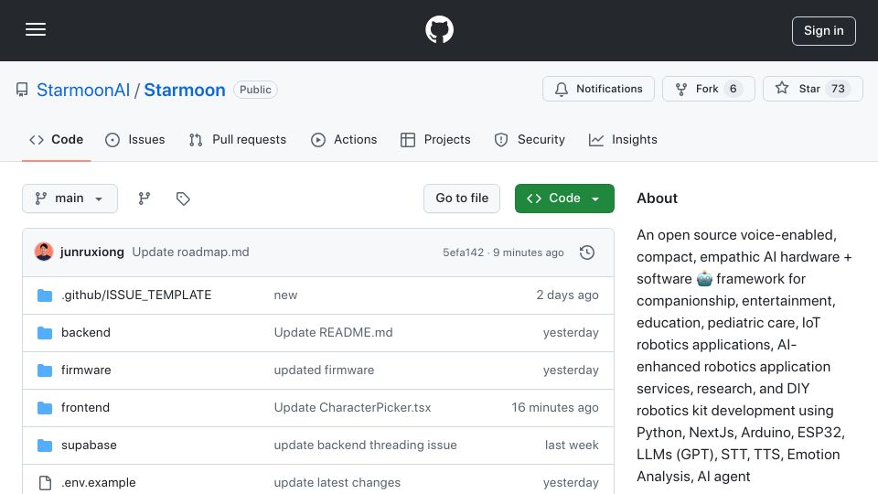Expand the green Code dropdown
Image resolution: width=878 pixels, height=494 pixels.
tap(564, 199)
